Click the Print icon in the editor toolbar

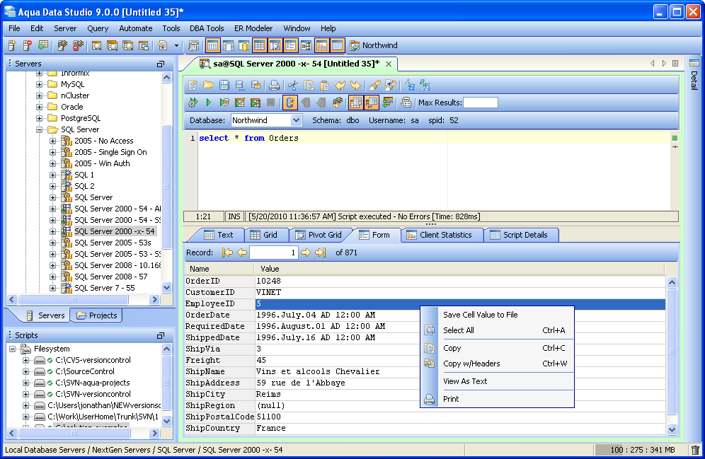[274, 85]
